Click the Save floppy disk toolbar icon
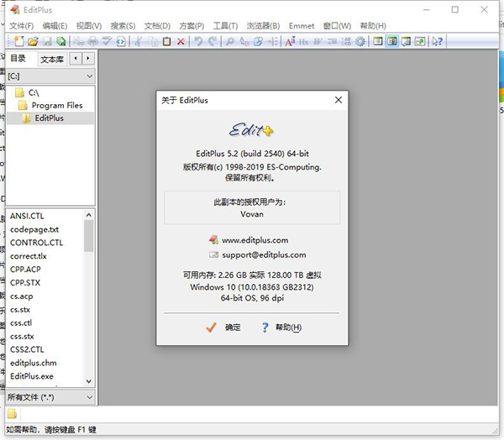 47,41
